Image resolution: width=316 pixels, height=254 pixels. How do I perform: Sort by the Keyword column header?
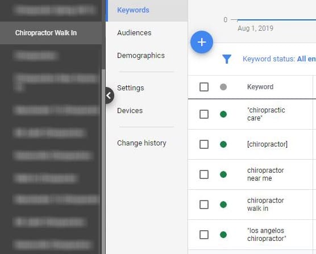pos(260,87)
